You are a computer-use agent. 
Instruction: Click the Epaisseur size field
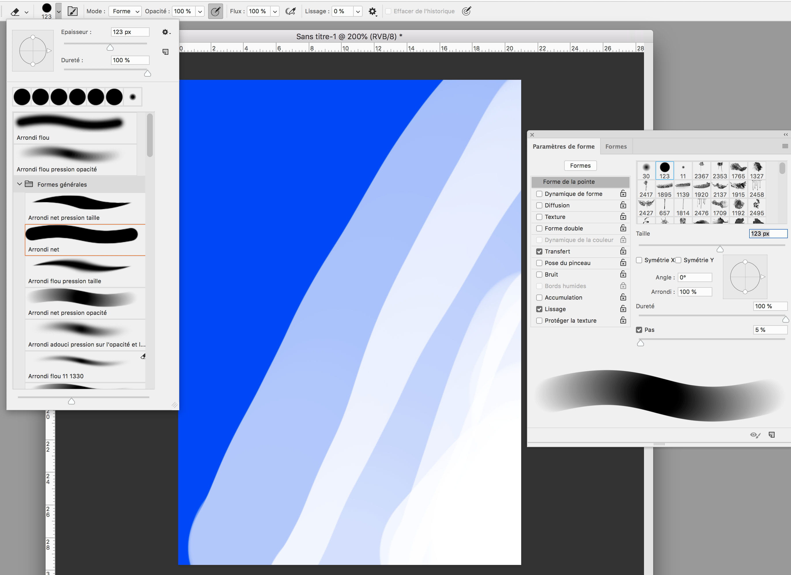pos(130,32)
